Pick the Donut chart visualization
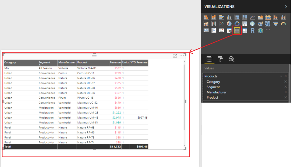Screen dimensions: 291x167 click(237, 24)
